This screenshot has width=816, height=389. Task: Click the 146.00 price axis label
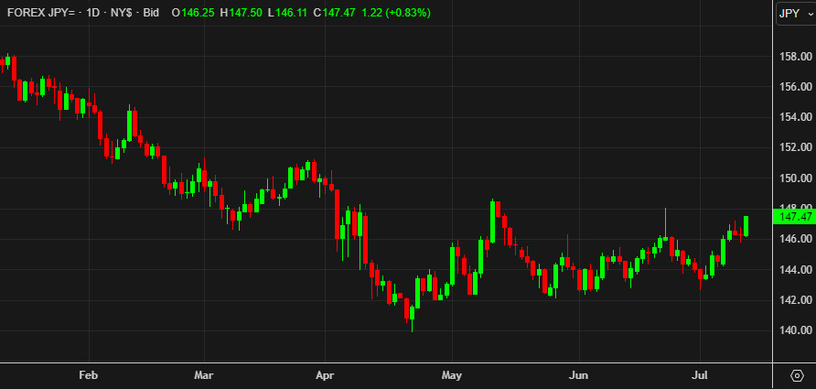[x=796, y=239]
